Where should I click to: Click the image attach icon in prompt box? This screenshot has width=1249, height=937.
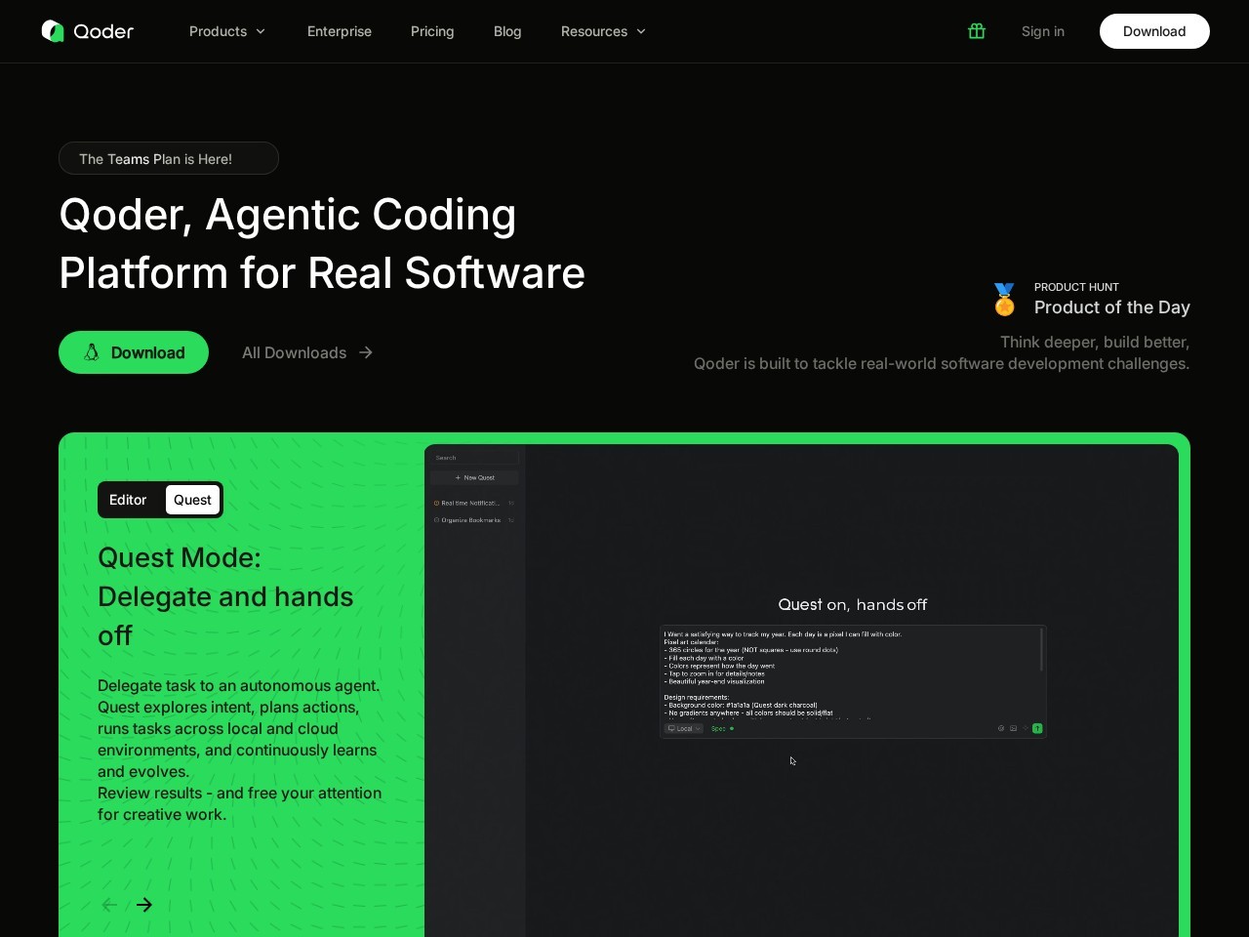tap(1013, 728)
